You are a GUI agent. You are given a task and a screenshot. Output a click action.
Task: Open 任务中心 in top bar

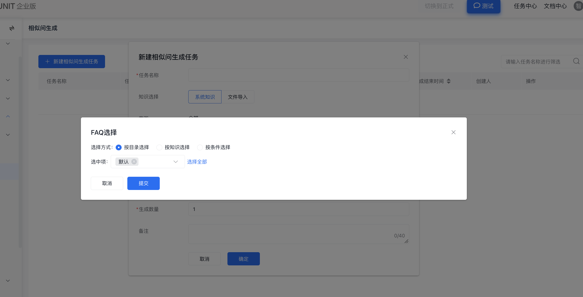525,6
